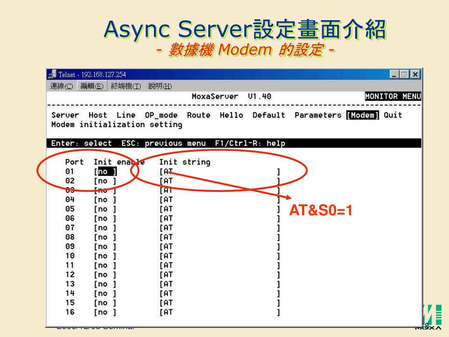The height and width of the screenshot is (337, 449).
Task: Toggle Init enable for port 10
Action: pos(105,256)
